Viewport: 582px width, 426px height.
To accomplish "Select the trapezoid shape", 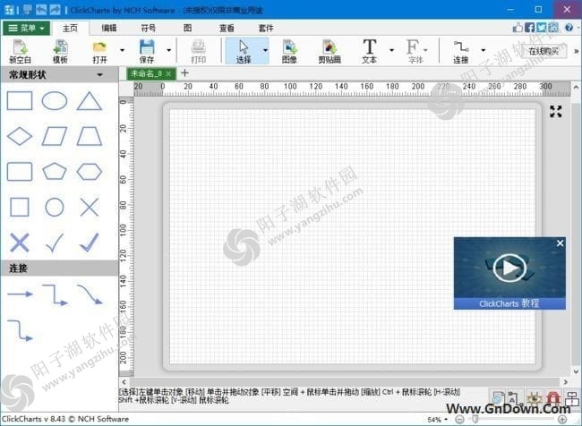I will coord(89,136).
